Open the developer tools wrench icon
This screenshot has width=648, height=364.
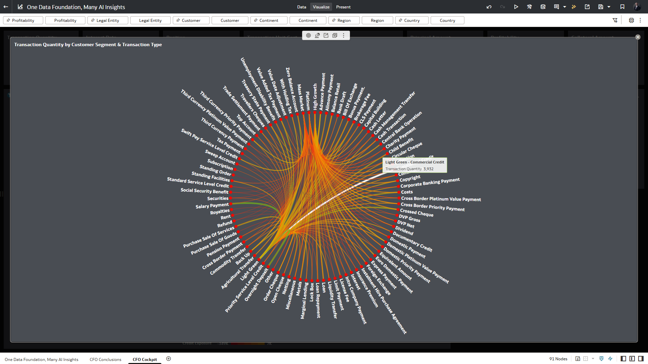coord(529,7)
